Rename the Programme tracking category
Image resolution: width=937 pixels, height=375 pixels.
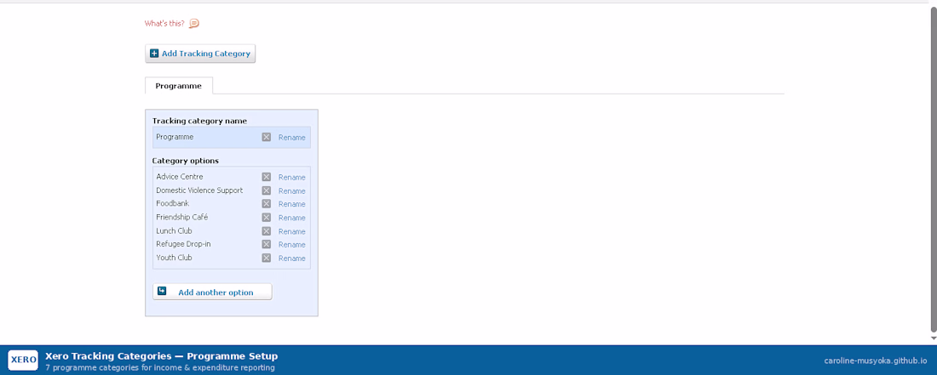[291, 138]
